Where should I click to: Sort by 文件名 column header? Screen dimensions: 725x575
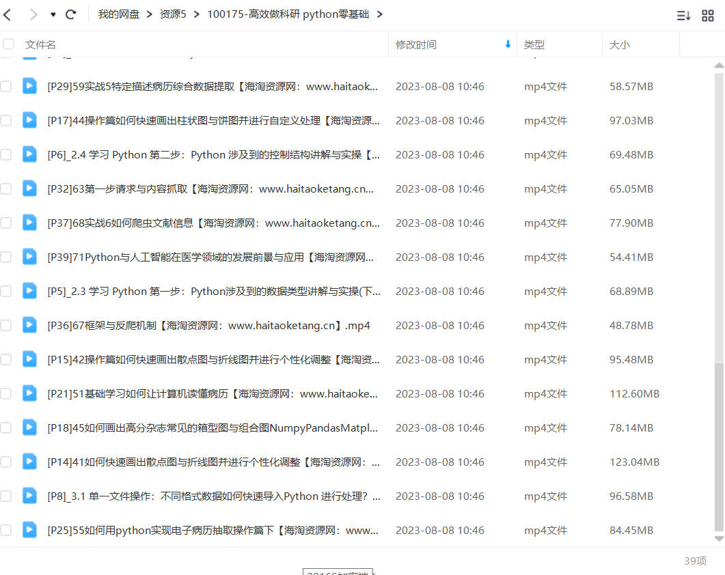(x=40, y=45)
